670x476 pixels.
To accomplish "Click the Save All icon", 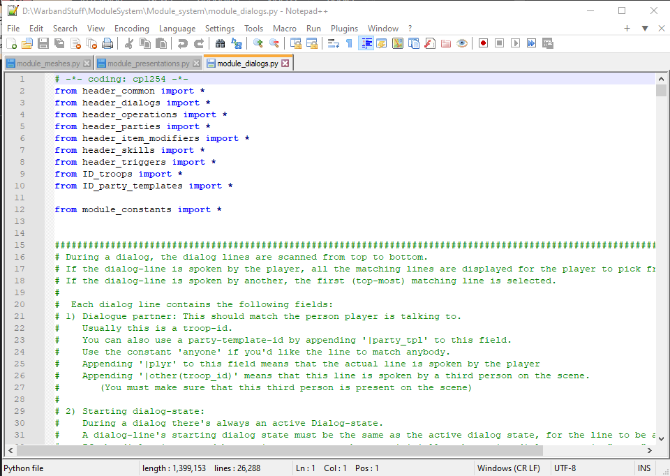I will click(x=59, y=43).
